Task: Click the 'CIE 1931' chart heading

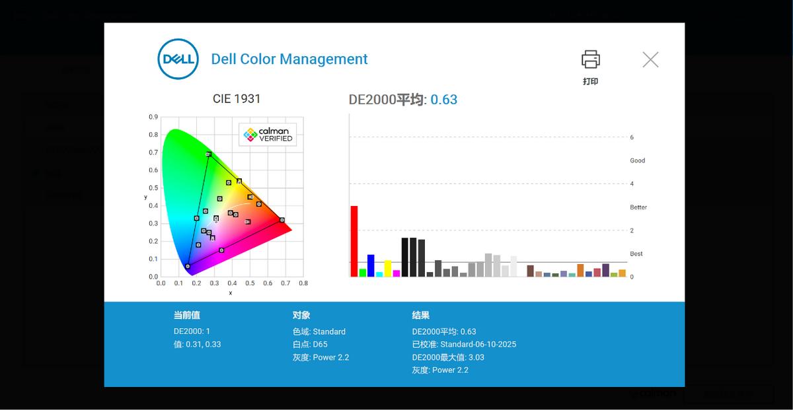Action: point(237,98)
